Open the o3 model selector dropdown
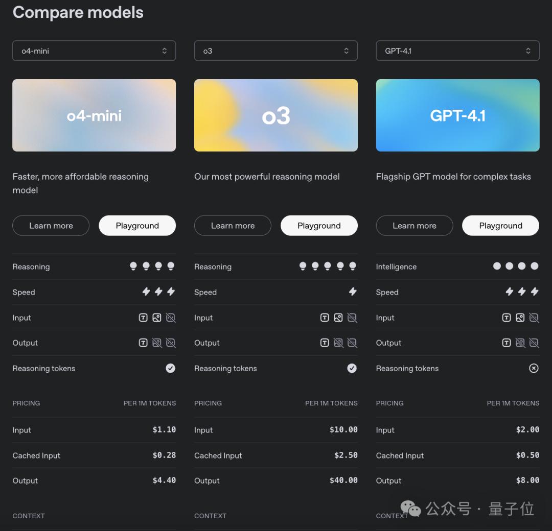The height and width of the screenshot is (531, 552). tap(275, 51)
